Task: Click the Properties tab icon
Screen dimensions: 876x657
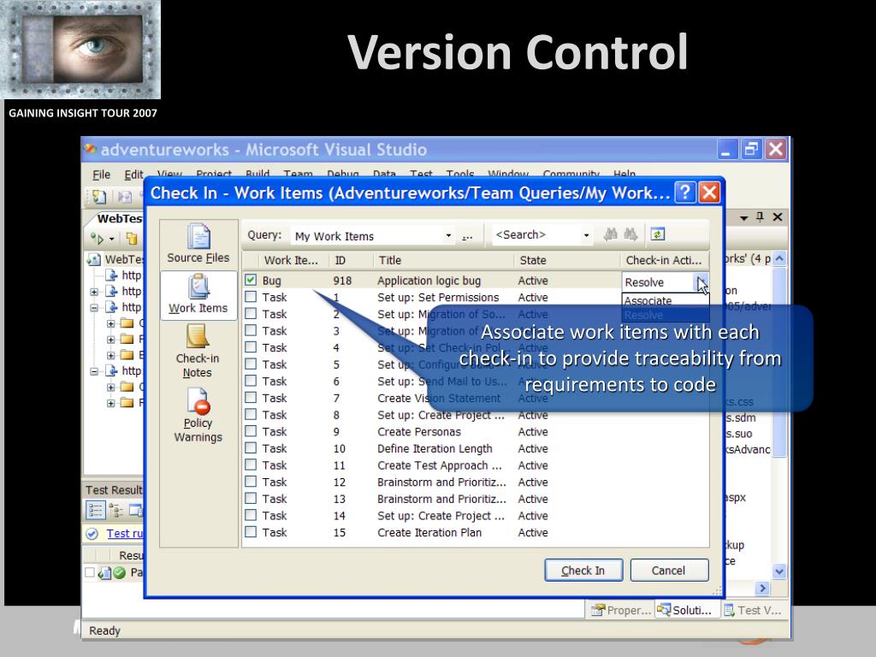Action: pyautogui.click(x=598, y=610)
